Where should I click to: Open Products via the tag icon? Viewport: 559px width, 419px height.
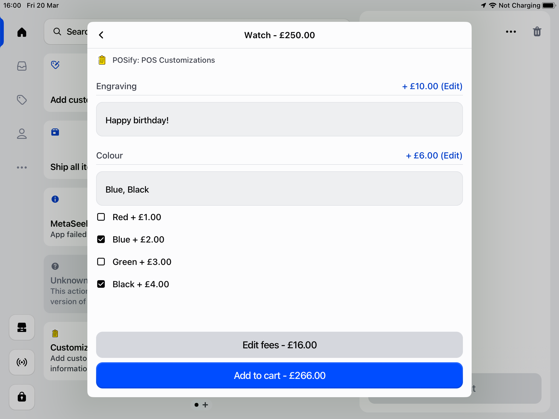(x=22, y=100)
